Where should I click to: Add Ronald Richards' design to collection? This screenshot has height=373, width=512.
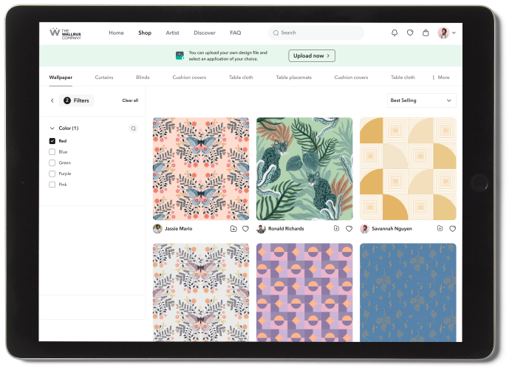click(336, 228)
